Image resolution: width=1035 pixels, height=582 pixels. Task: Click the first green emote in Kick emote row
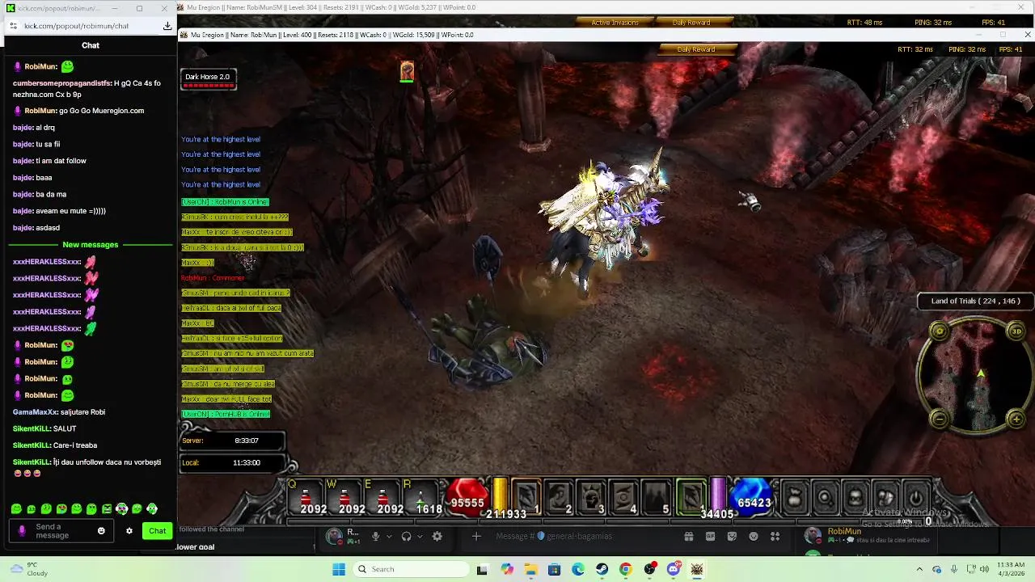pos(16,508)
